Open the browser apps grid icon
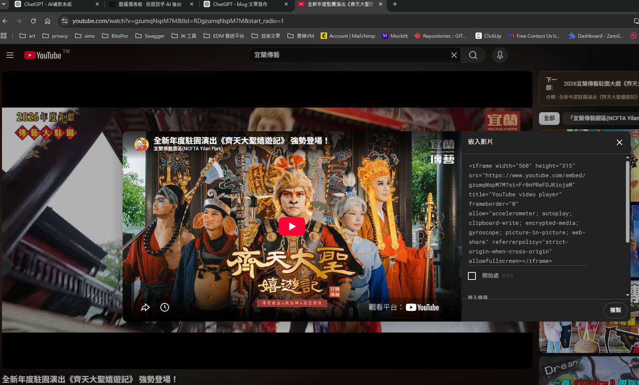 (4, 36)
